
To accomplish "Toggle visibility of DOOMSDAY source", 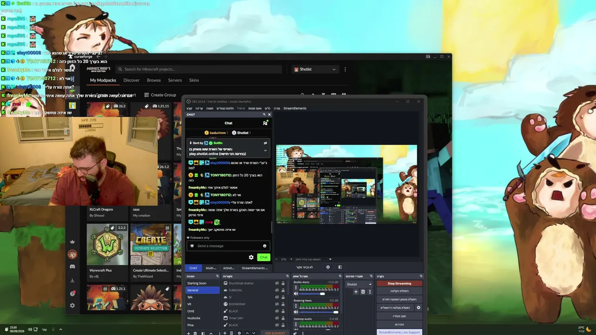I will 277,304.
